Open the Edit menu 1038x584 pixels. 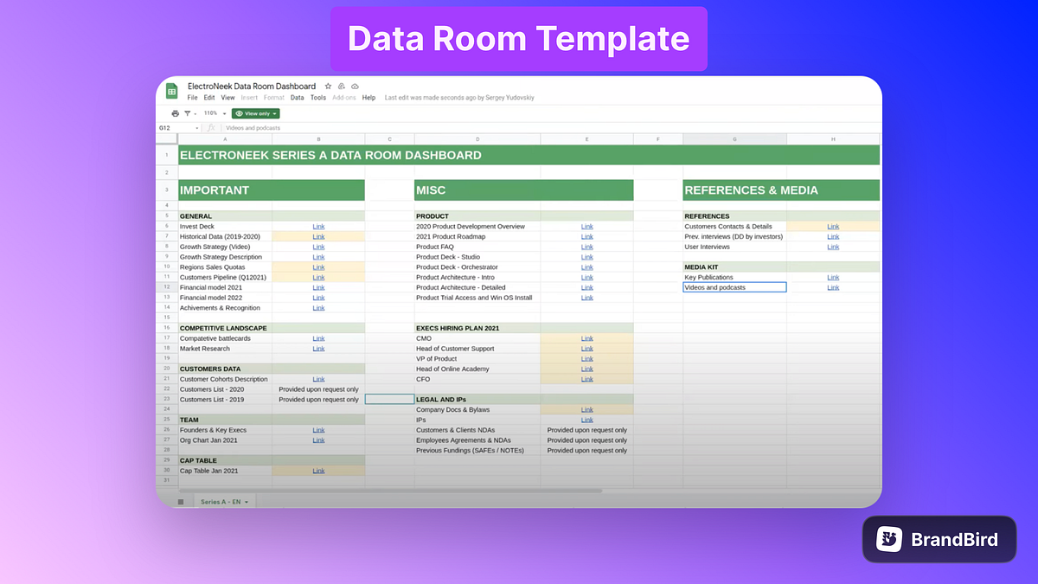209,98
